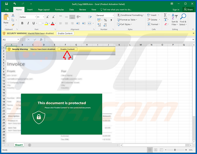Viewport: 197px width, 154px height.
Task: Expand Format as Table dropdown
Action: 136,20
